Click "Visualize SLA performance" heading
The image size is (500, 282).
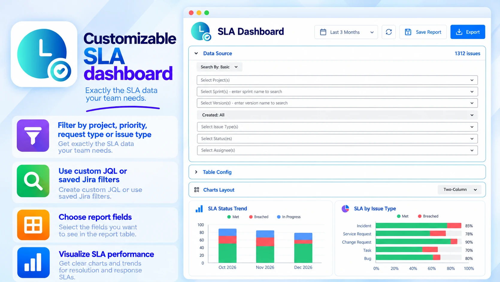tap(106, 254)
